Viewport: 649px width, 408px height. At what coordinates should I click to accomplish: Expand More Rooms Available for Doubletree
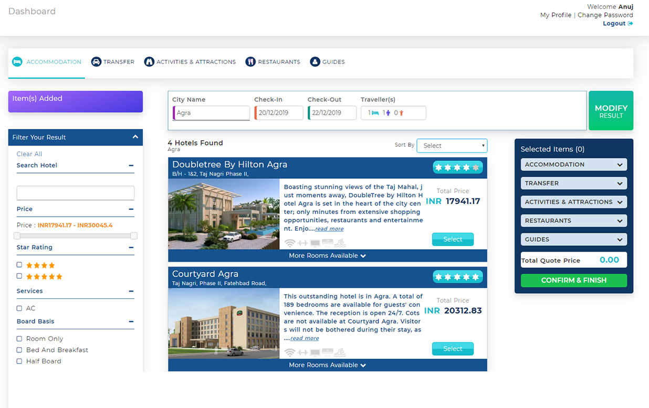tap(328, 256)
